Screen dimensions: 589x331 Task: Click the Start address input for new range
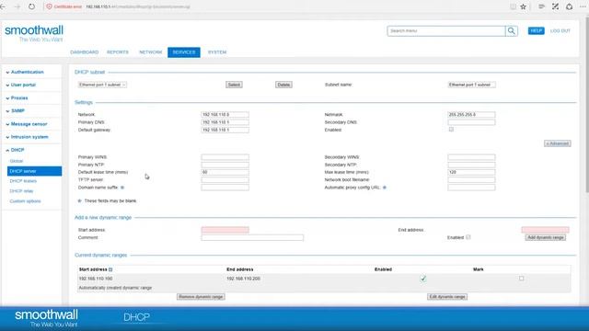225,230
